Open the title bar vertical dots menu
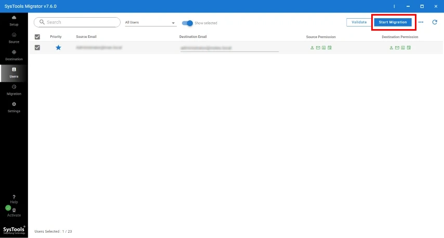 pyautogui.click(x=394, y=6)
